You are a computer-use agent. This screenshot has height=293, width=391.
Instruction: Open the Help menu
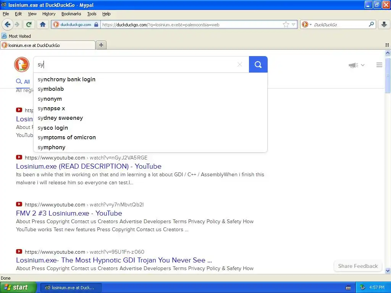106,14
